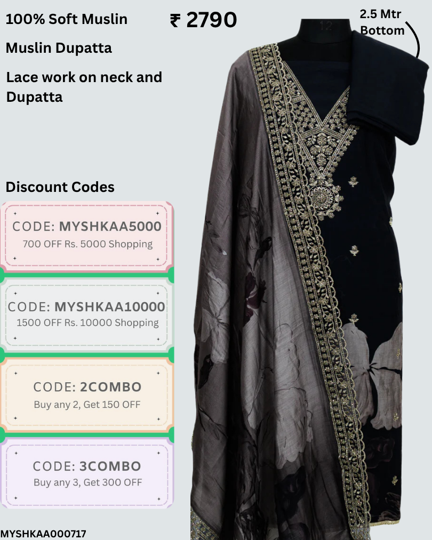
Task: Click the round embroidered medallion on kurta
Action: coord(325,199)
